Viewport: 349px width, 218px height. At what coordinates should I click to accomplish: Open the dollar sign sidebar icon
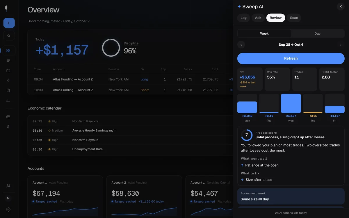click(8, 127)
